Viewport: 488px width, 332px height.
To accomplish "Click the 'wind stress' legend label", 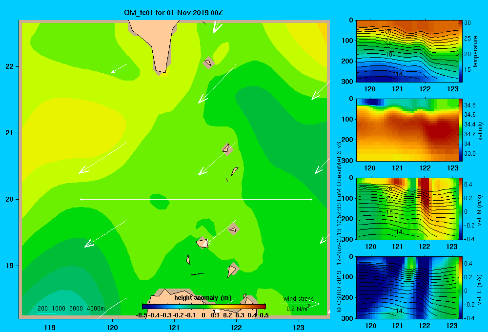I will [298, 299].
